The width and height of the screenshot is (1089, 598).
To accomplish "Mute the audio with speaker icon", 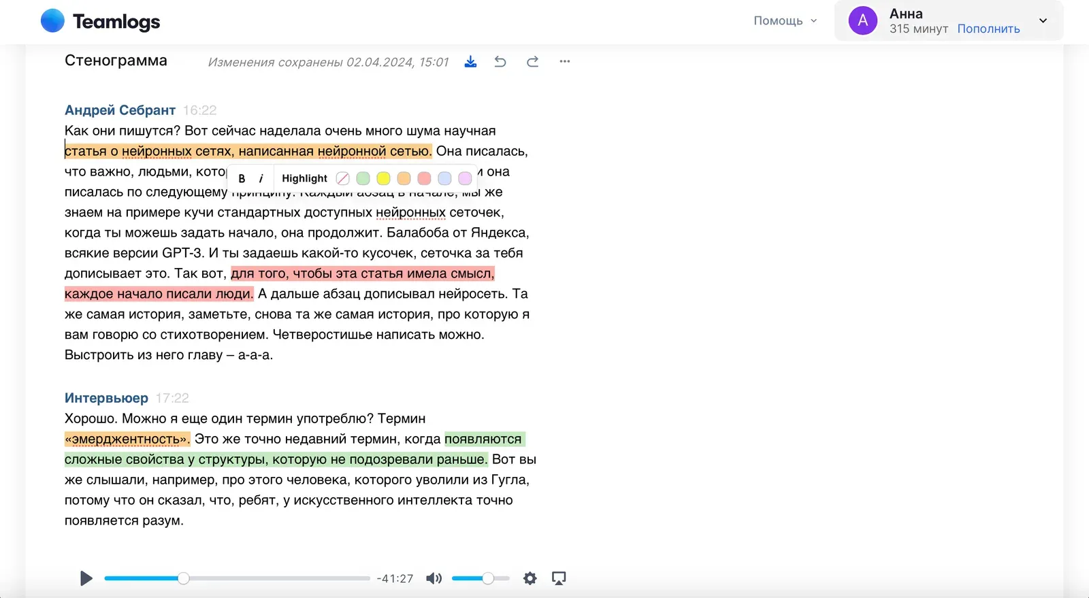I will click(434, 578).
